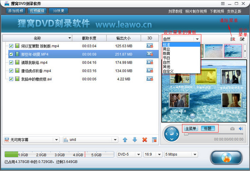Take a snapshot with camera icon
Viewport: 250px width, 171px height.
[x=232, y=129]
